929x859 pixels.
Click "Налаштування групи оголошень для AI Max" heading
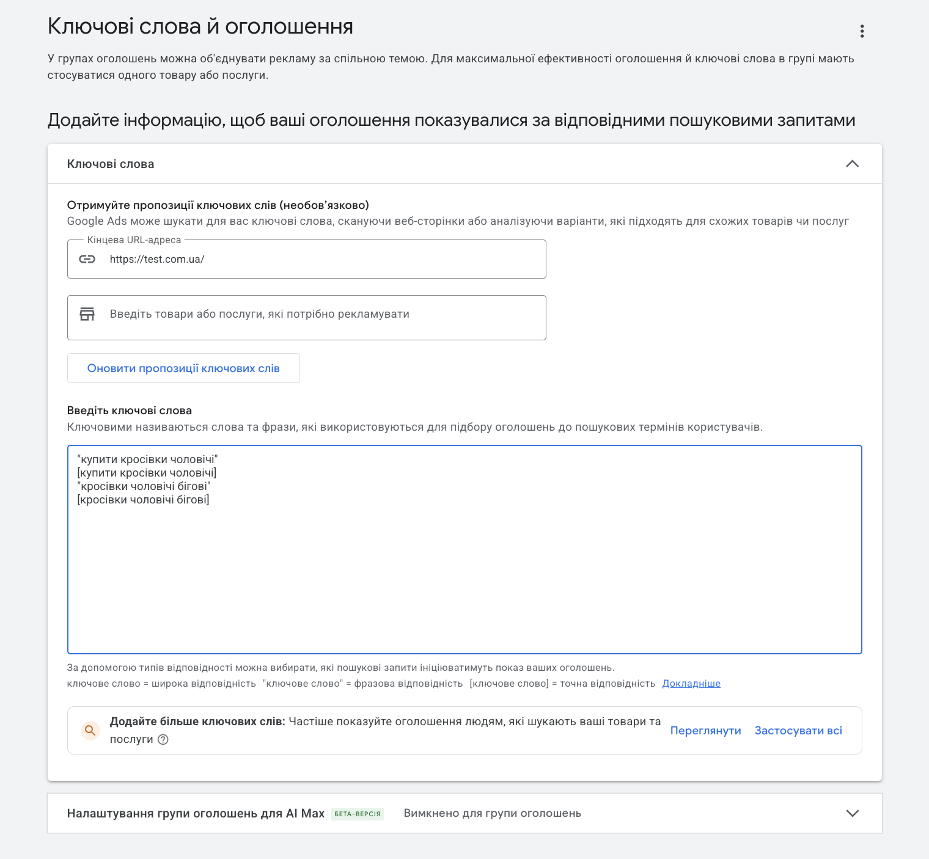(196, 813)
